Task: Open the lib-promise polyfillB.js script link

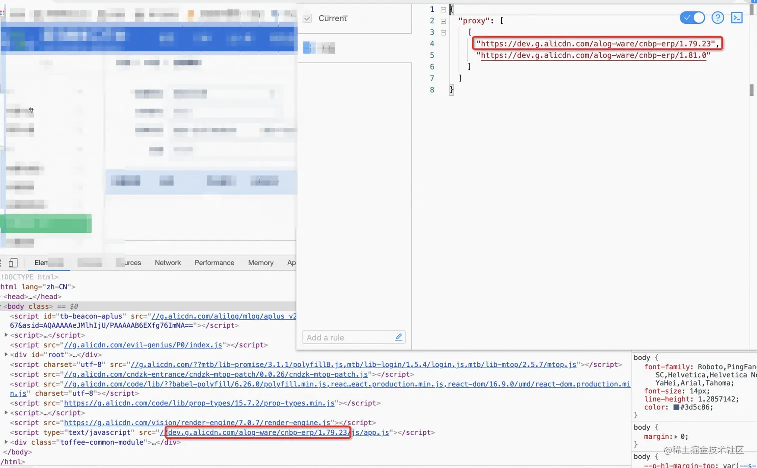Action: pos(353,365)
